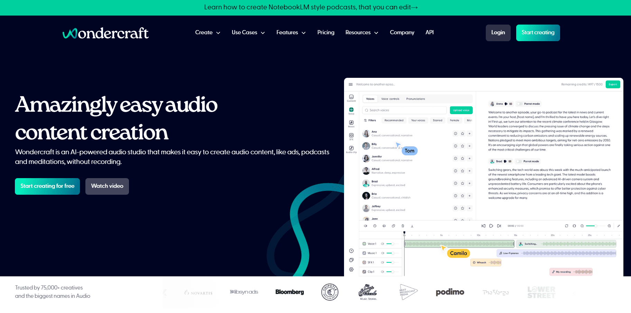Zoom in the timeline with plus magnifier
Screen dimensions: 631x313
609,226
